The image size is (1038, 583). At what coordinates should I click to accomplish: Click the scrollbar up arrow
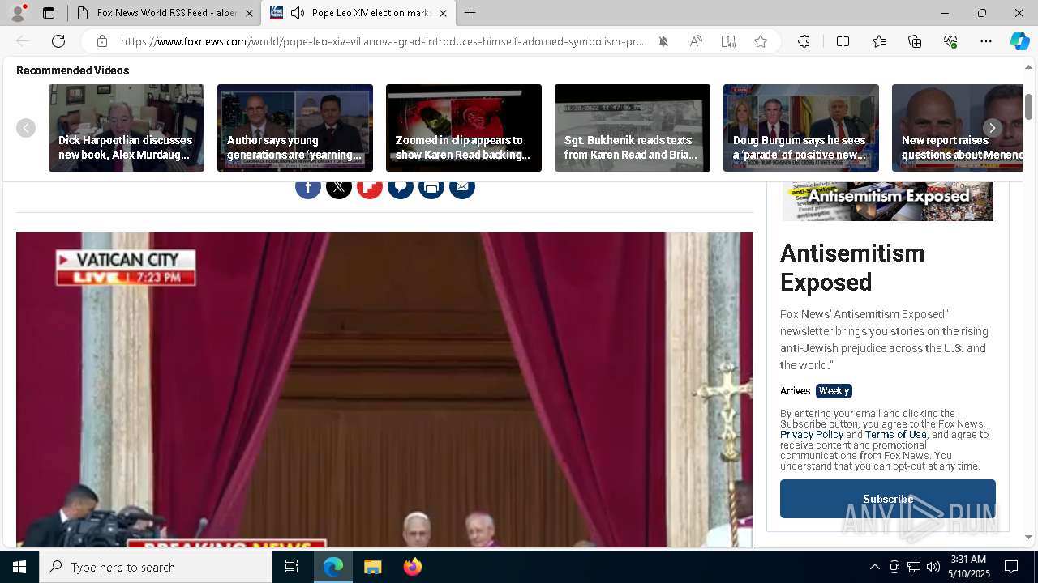[1028, 67]
